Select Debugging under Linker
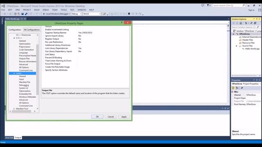262x147 pixels. [x=24, y=85]
